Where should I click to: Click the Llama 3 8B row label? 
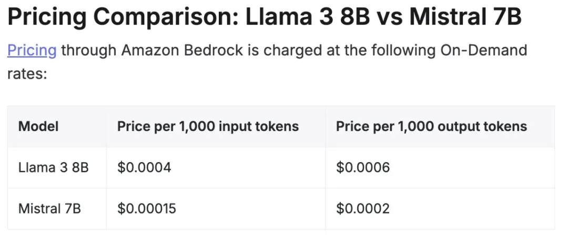[54, 167]
